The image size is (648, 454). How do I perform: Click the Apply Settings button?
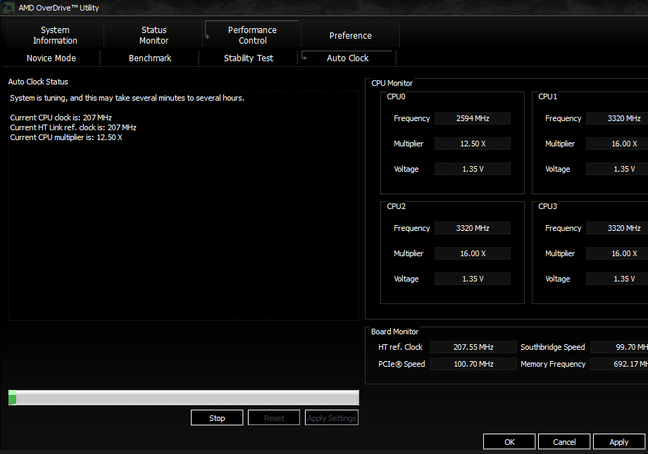pyautogui.click(x=332, y=417)
